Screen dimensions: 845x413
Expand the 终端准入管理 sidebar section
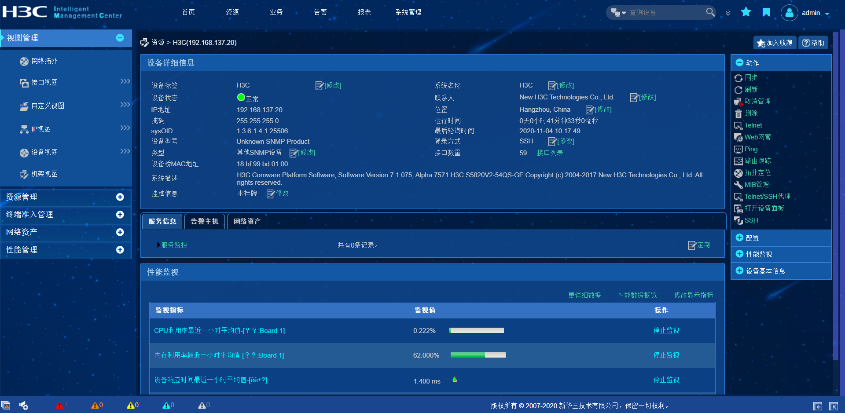[x=120, y=215]
